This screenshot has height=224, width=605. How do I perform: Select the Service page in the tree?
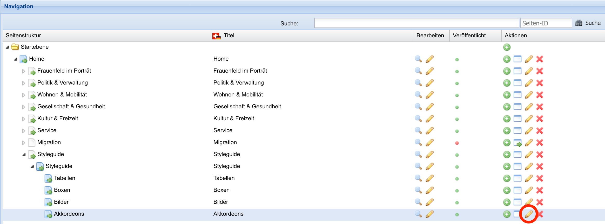[x=47, y=130]
